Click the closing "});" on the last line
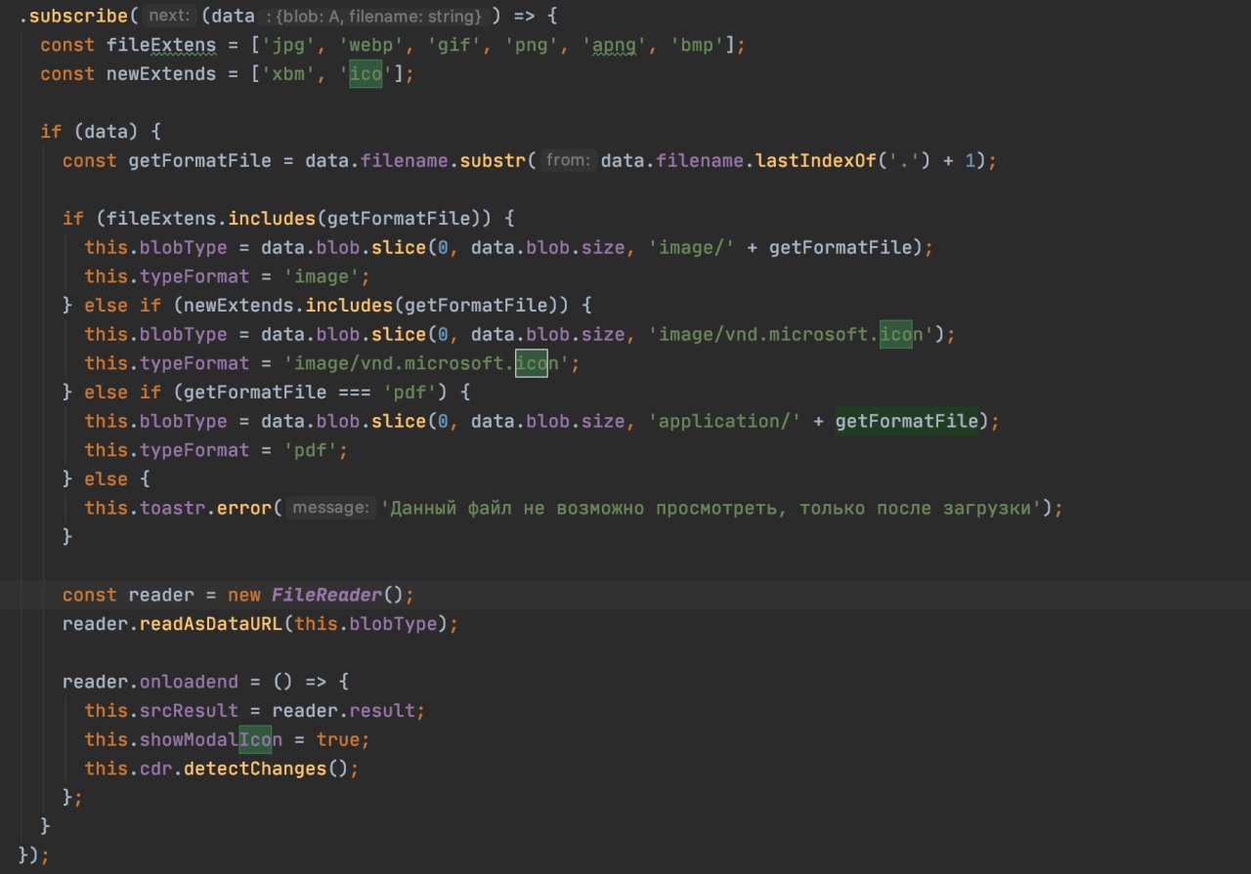The image size is (1251, 874). point(33,854)
